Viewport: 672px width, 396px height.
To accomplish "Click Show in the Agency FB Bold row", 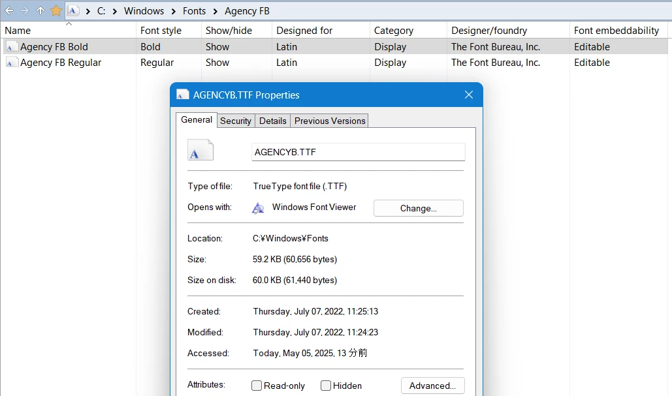I will [x=217, y=47].
